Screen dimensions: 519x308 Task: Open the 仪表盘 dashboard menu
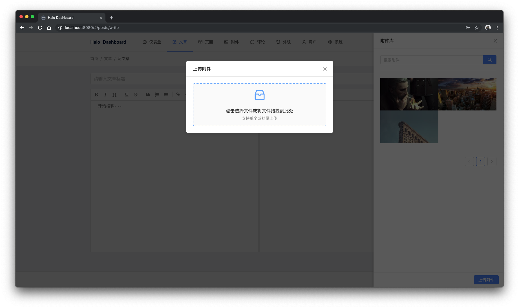click(x=152, y=42)
